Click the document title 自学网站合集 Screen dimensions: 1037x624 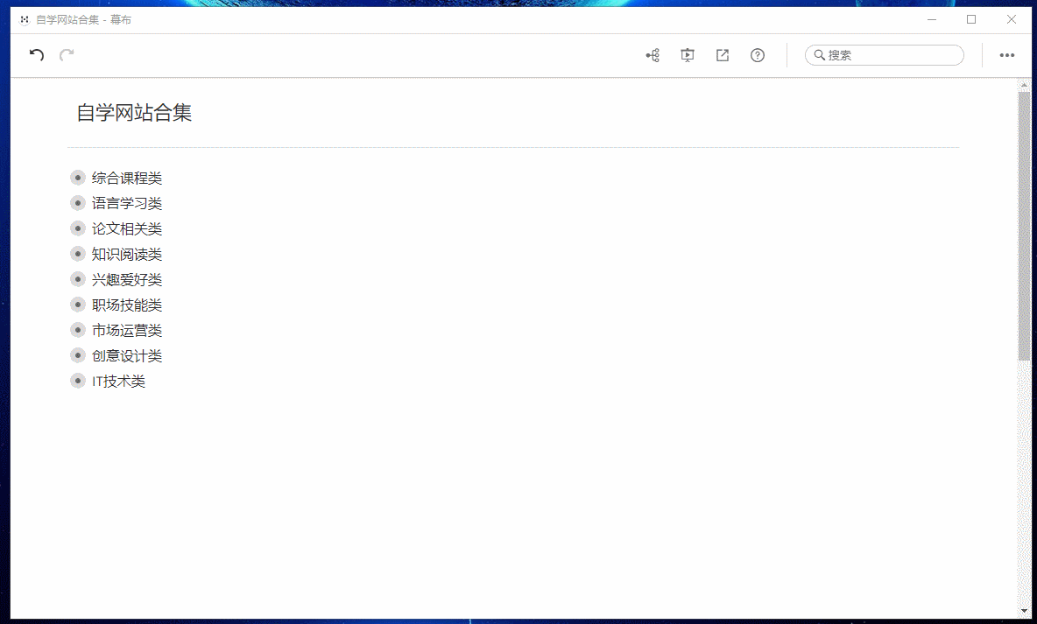(134, 112)
